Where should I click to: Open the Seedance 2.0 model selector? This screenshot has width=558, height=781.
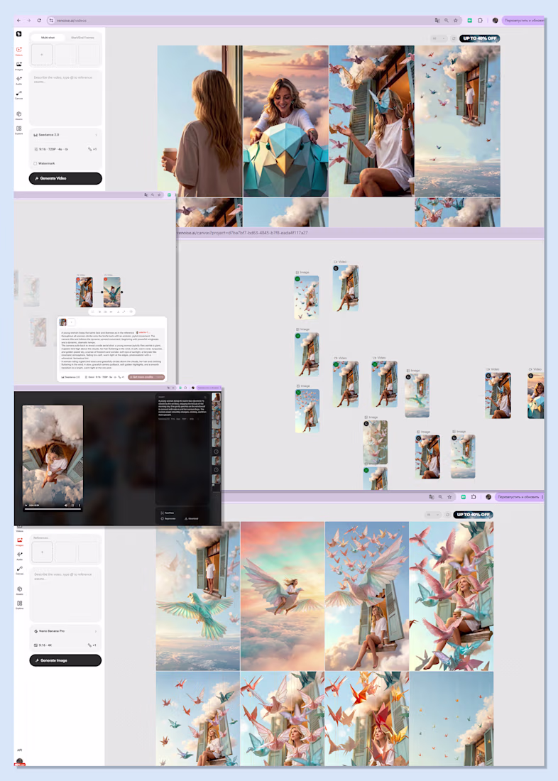point(65,135)
